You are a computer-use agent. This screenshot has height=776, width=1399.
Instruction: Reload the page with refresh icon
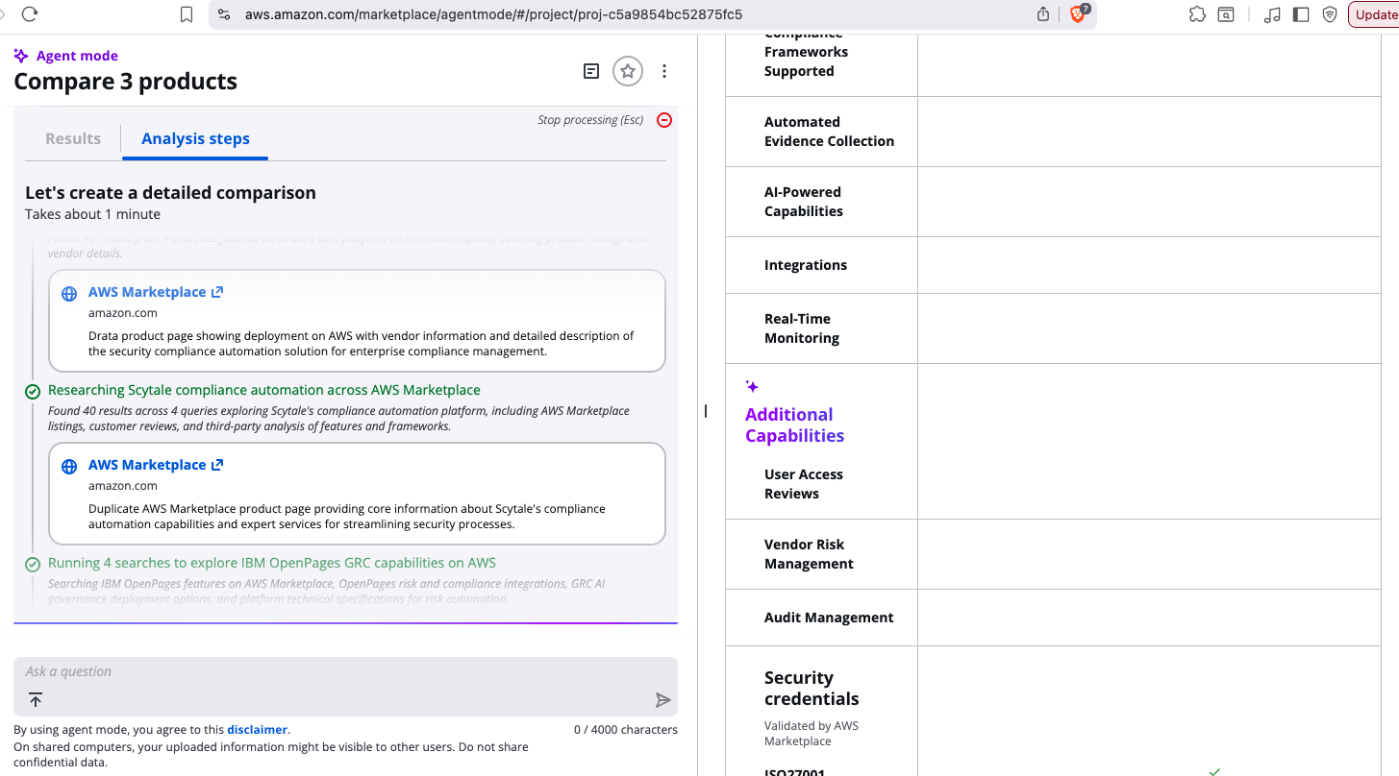pos(29,14)
